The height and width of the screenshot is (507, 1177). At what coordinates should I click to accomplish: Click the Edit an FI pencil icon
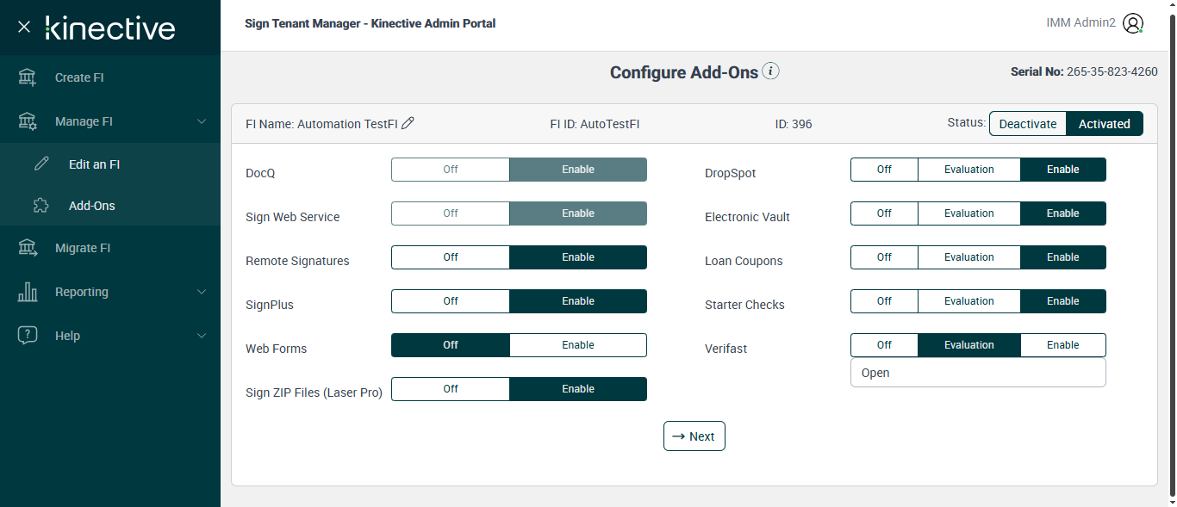coord(41,164)
